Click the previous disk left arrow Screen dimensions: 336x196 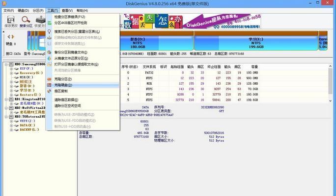9,37
